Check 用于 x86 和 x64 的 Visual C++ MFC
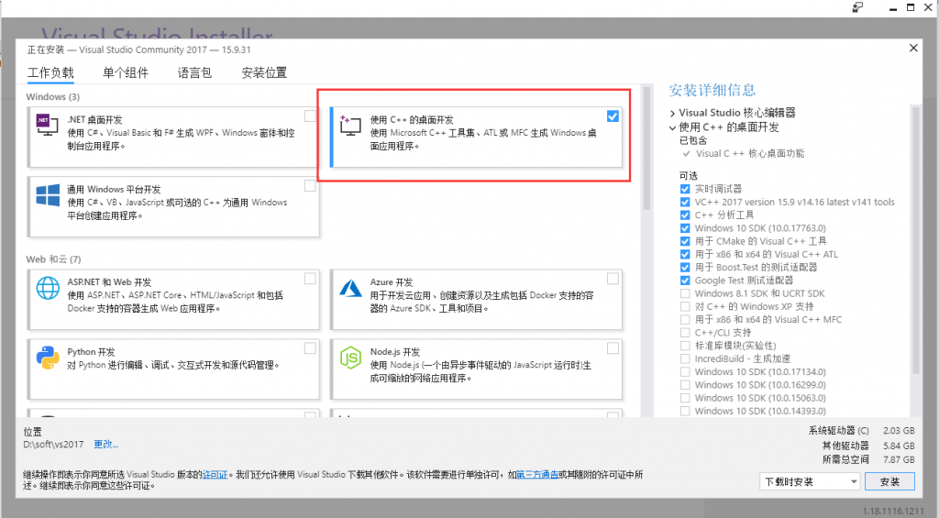The height and width of the screenshot is (518, 939). click(x=685, y=320)
